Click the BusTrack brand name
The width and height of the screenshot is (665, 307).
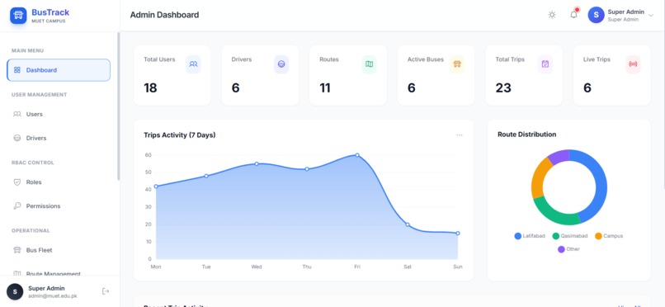(x=50, y=12)
